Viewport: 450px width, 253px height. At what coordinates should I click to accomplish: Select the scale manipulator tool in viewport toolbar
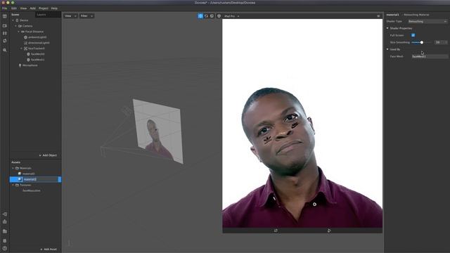[x=212, y=16]
